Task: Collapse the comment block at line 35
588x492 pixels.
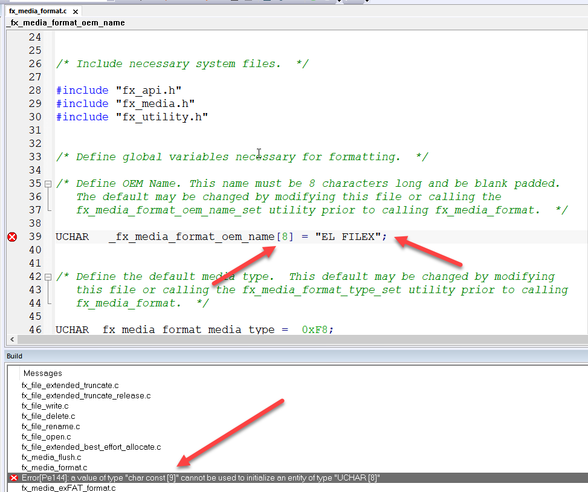Action: (48, 184)
